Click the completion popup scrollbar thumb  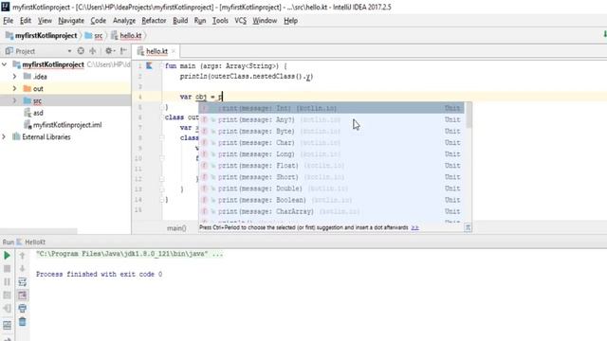[x=469, y=116]
